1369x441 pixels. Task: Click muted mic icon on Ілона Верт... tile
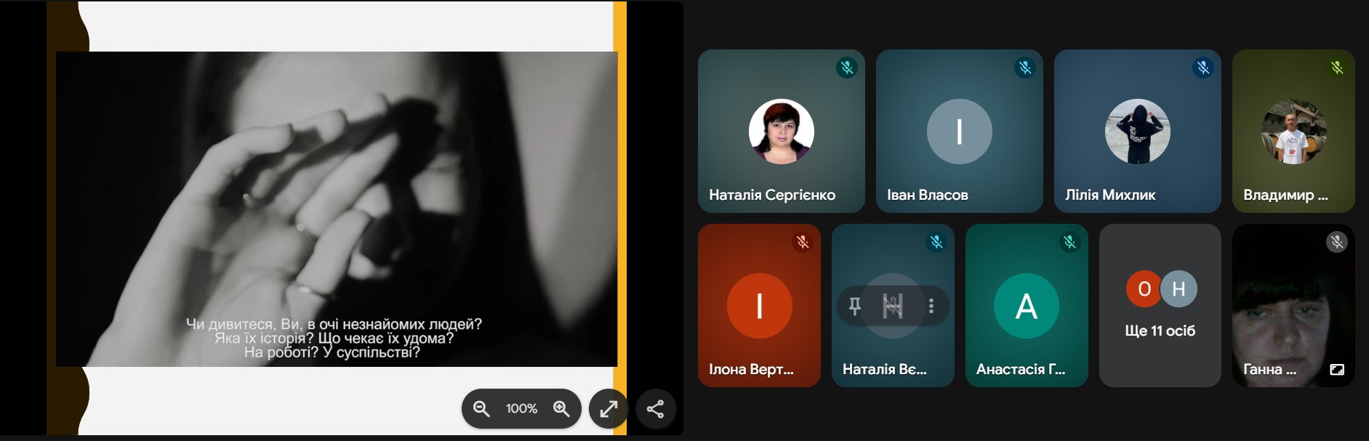(802, 242)
